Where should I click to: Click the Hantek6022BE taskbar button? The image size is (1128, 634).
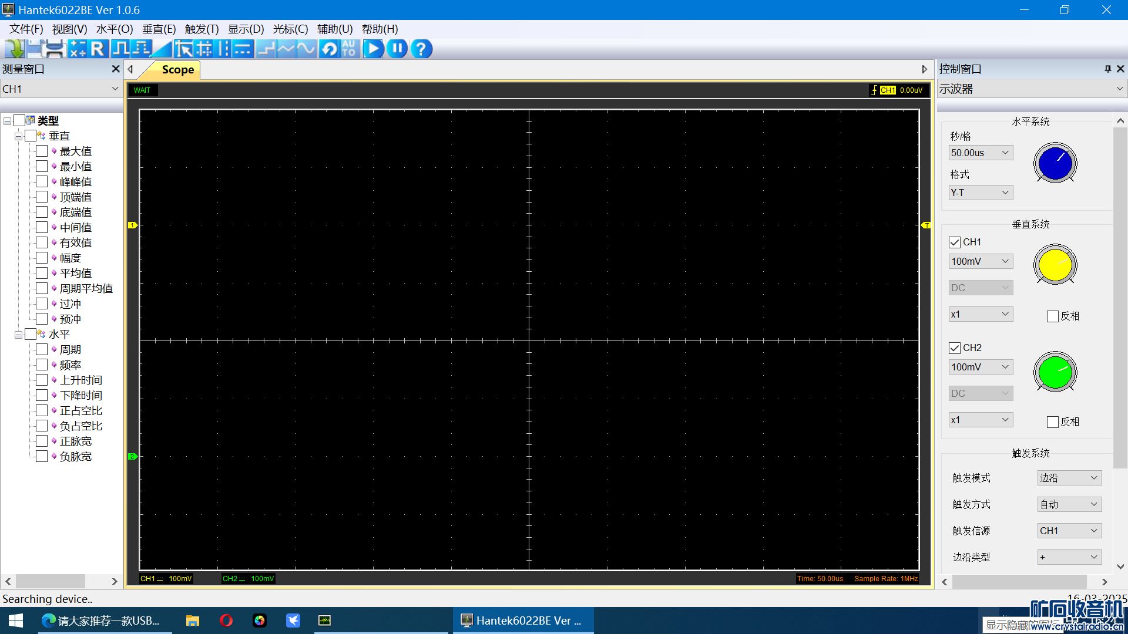point(522,620)
